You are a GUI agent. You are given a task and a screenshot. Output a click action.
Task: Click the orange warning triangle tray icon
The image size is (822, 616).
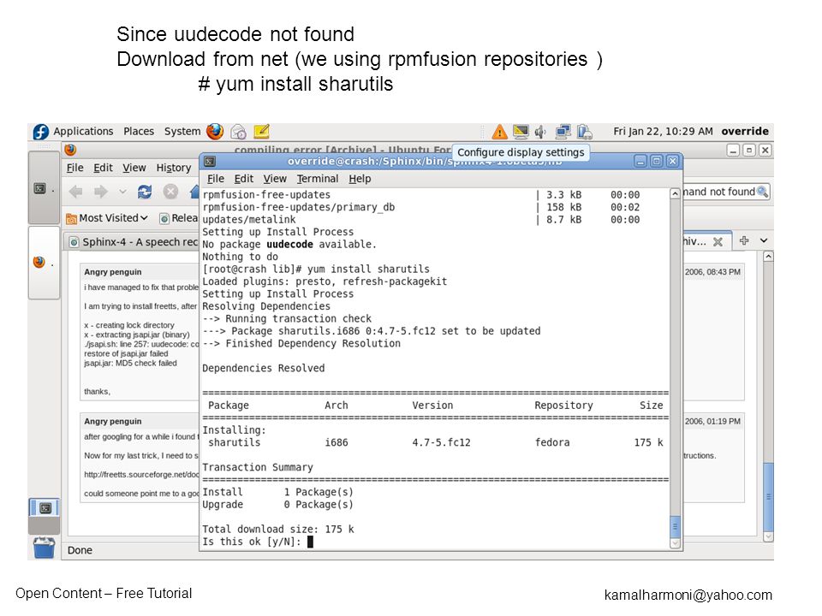coord(499,132)
